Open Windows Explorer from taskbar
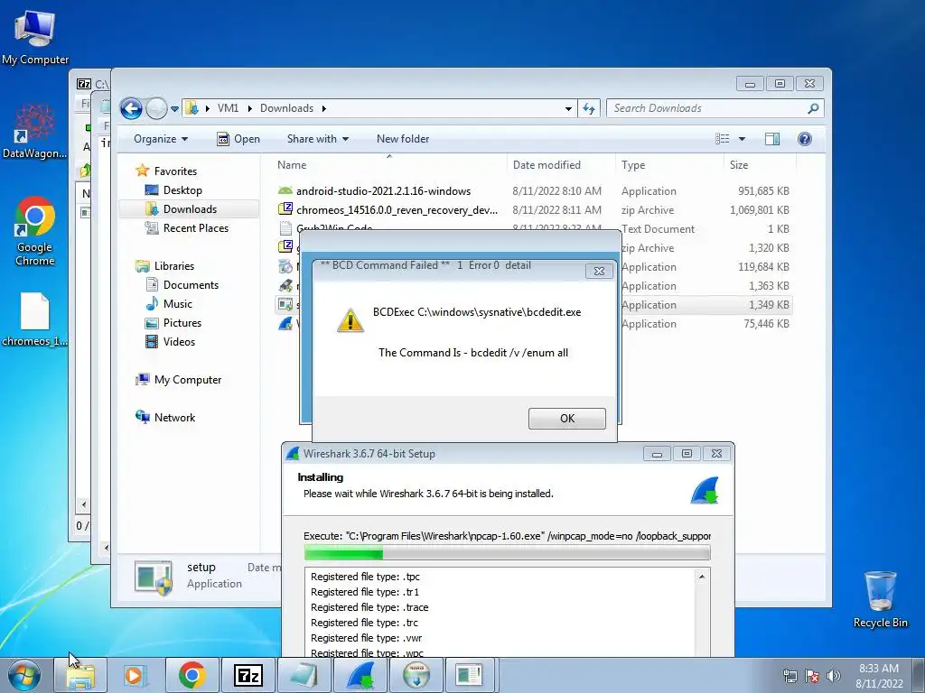Viewport: 925px width, 693px height. tap(80, 675)
